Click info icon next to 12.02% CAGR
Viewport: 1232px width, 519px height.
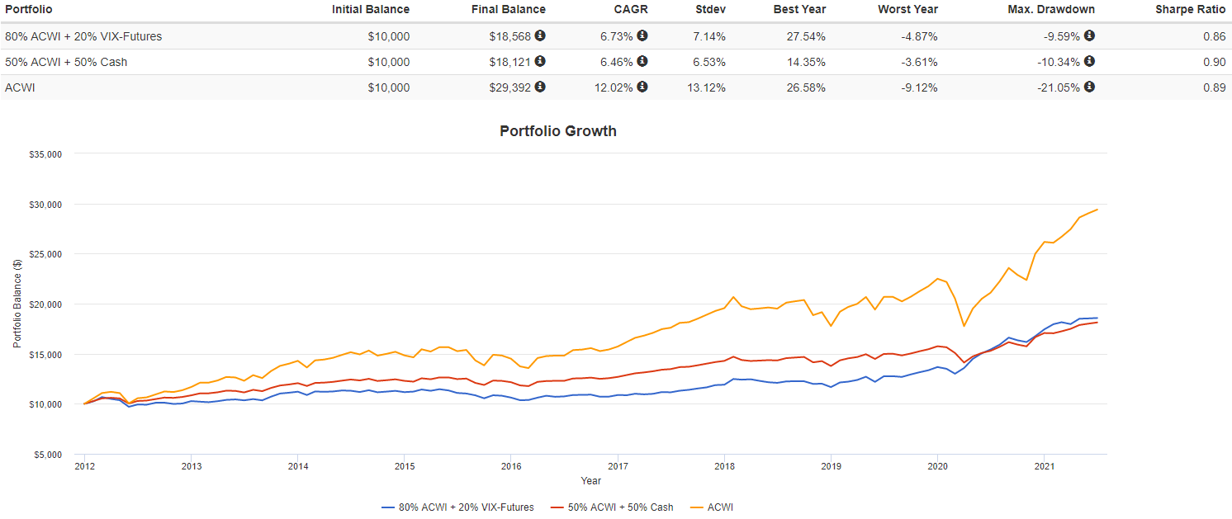pos(642,87)
